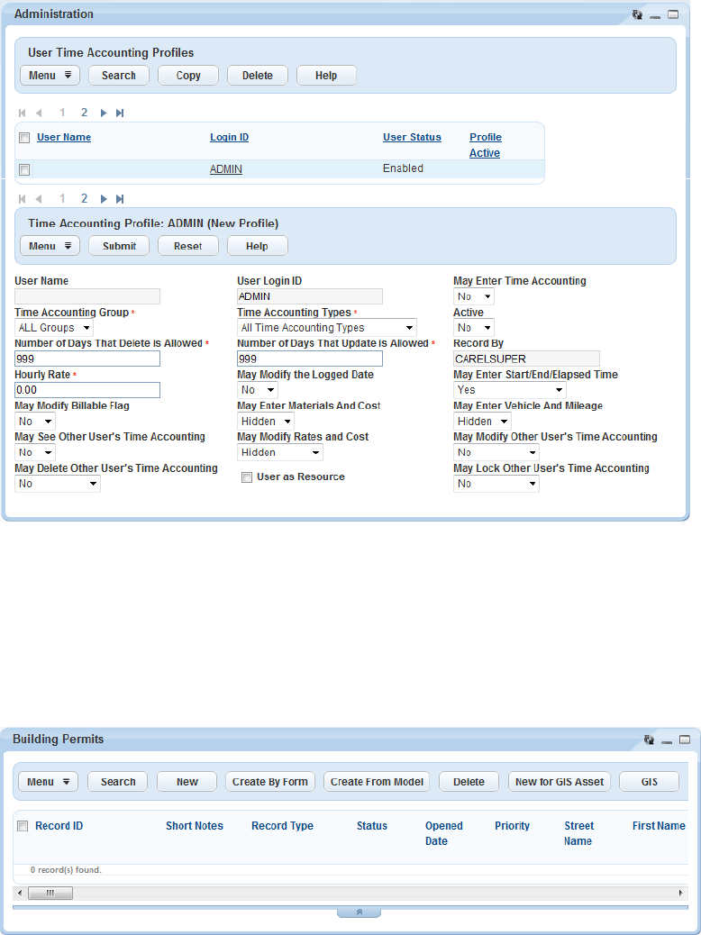The width and height of the screenshot is (701, 935).
Task: Open Menu in Time Accounting Profile section
Action: pos(50,246)
